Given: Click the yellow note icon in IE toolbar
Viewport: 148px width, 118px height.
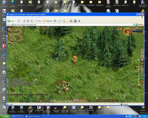Looking at the screenshot, I should [x=67, y=21].
